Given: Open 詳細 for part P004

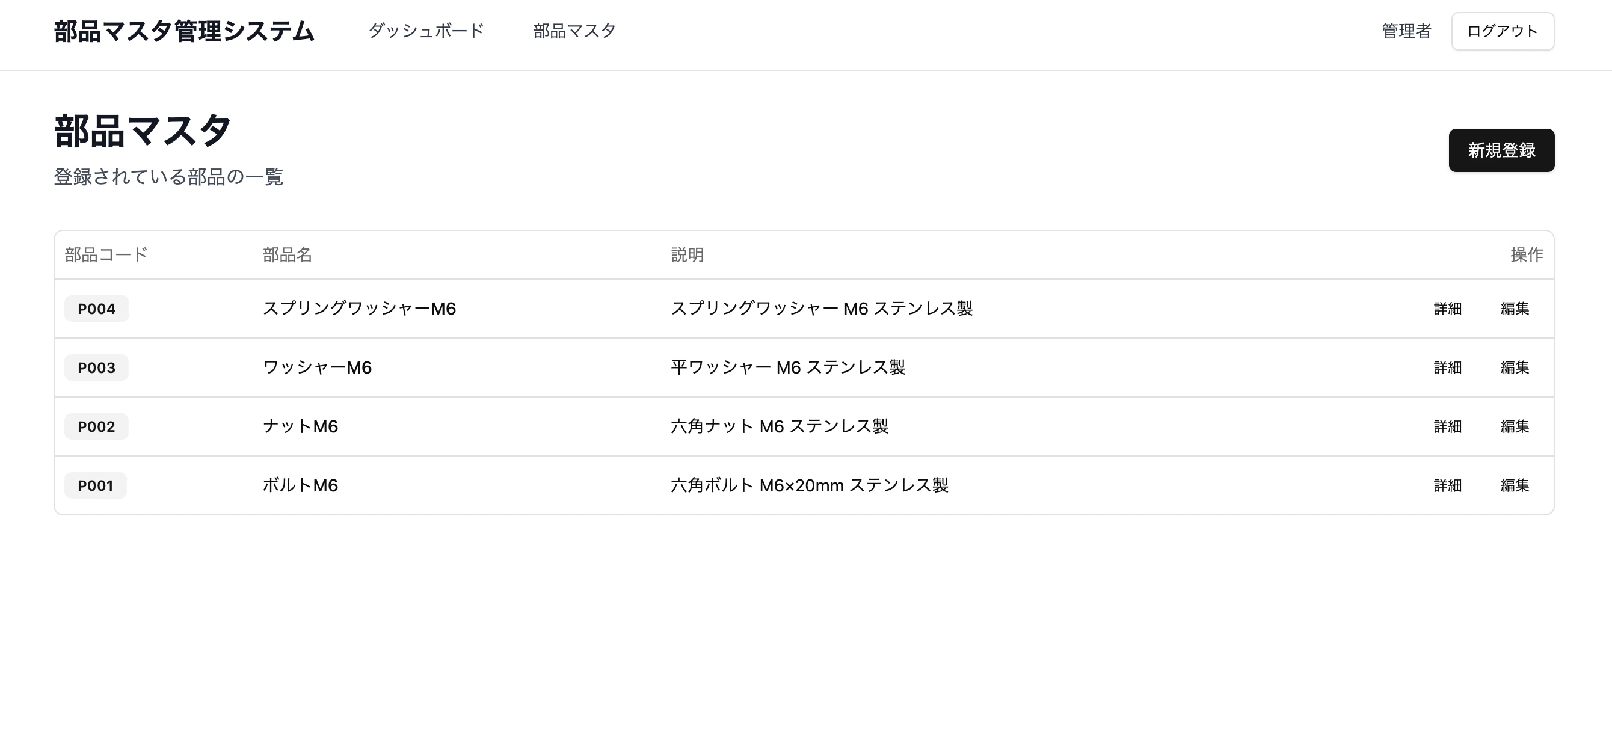Looking at the screenshot, I should click(1447, 309).
